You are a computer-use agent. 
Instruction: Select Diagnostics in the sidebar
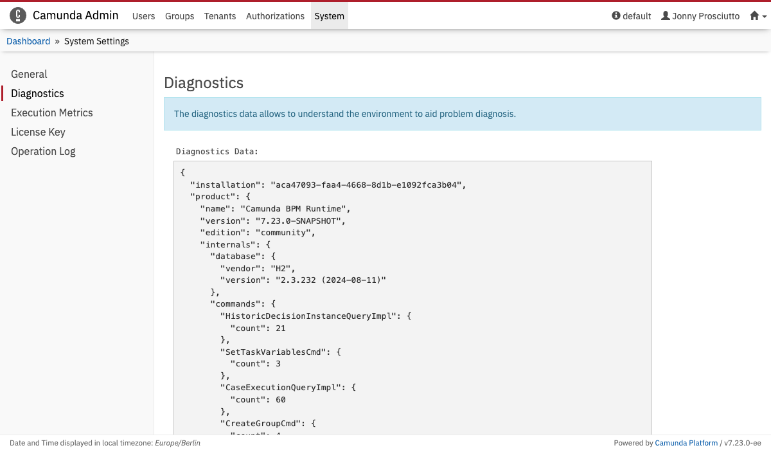37,93
